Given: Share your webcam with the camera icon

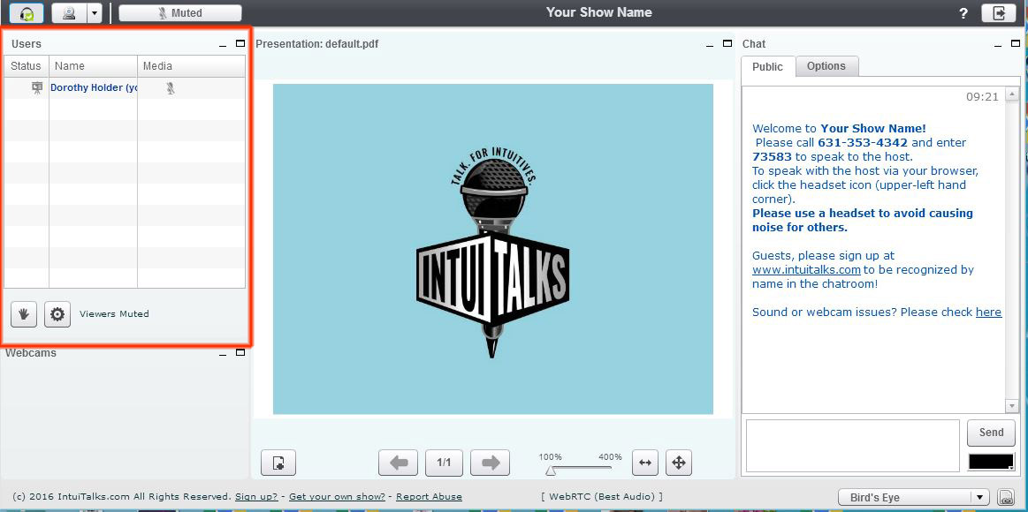Looking at the screenshot, I should coord(69,13).
